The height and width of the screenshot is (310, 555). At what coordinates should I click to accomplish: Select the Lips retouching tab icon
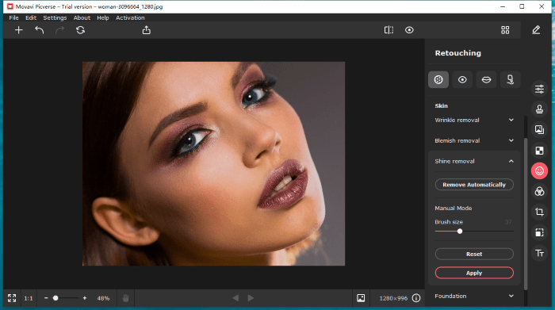(x=486, y=79)
